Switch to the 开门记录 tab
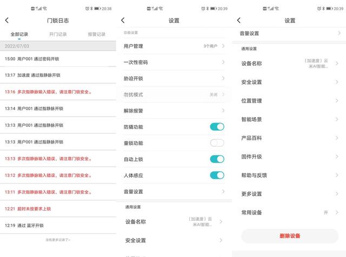The width and height of the screenshot is (346, 257). (x=58, y=35)
